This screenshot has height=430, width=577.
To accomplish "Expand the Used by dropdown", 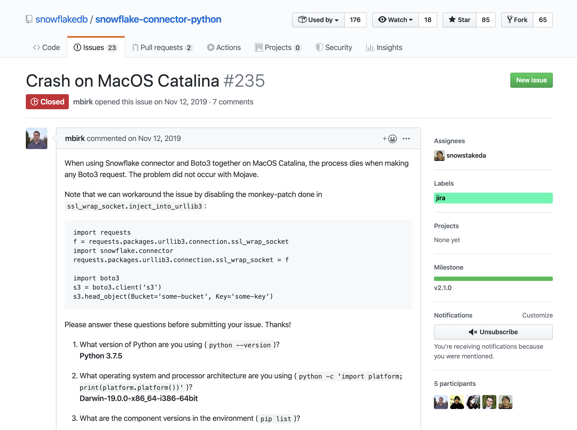I will tap(318, 20).
